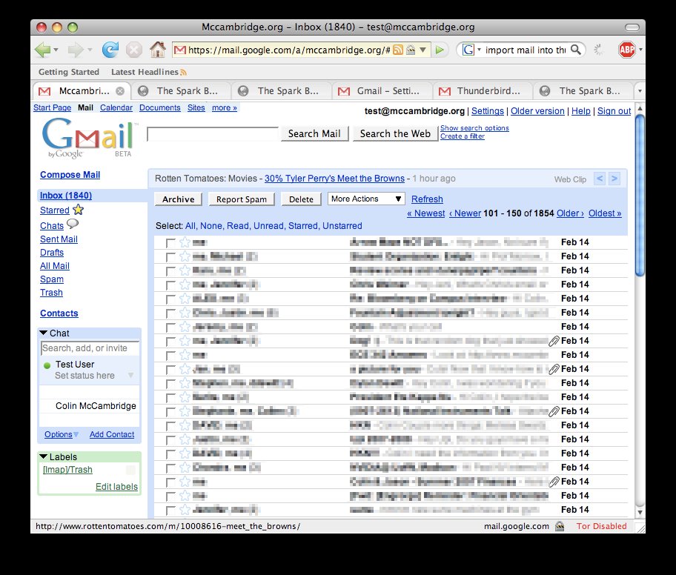
Task: Click the yellow star icon beside Starred
Action: (x=78, y=210)
